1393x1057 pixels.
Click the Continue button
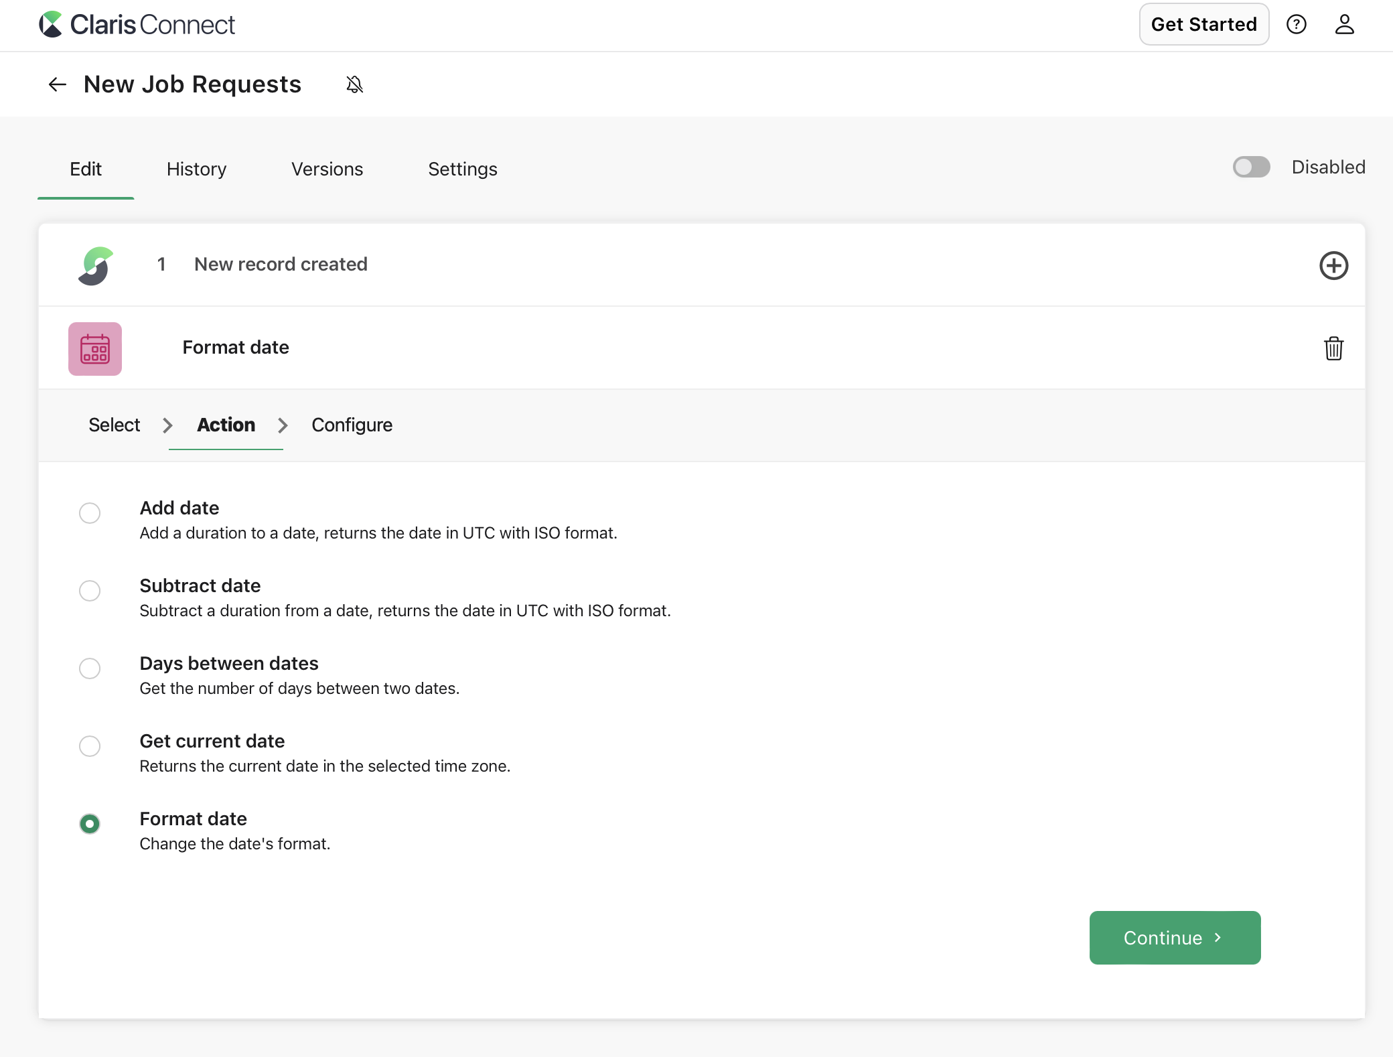(x=1175, y=938)
